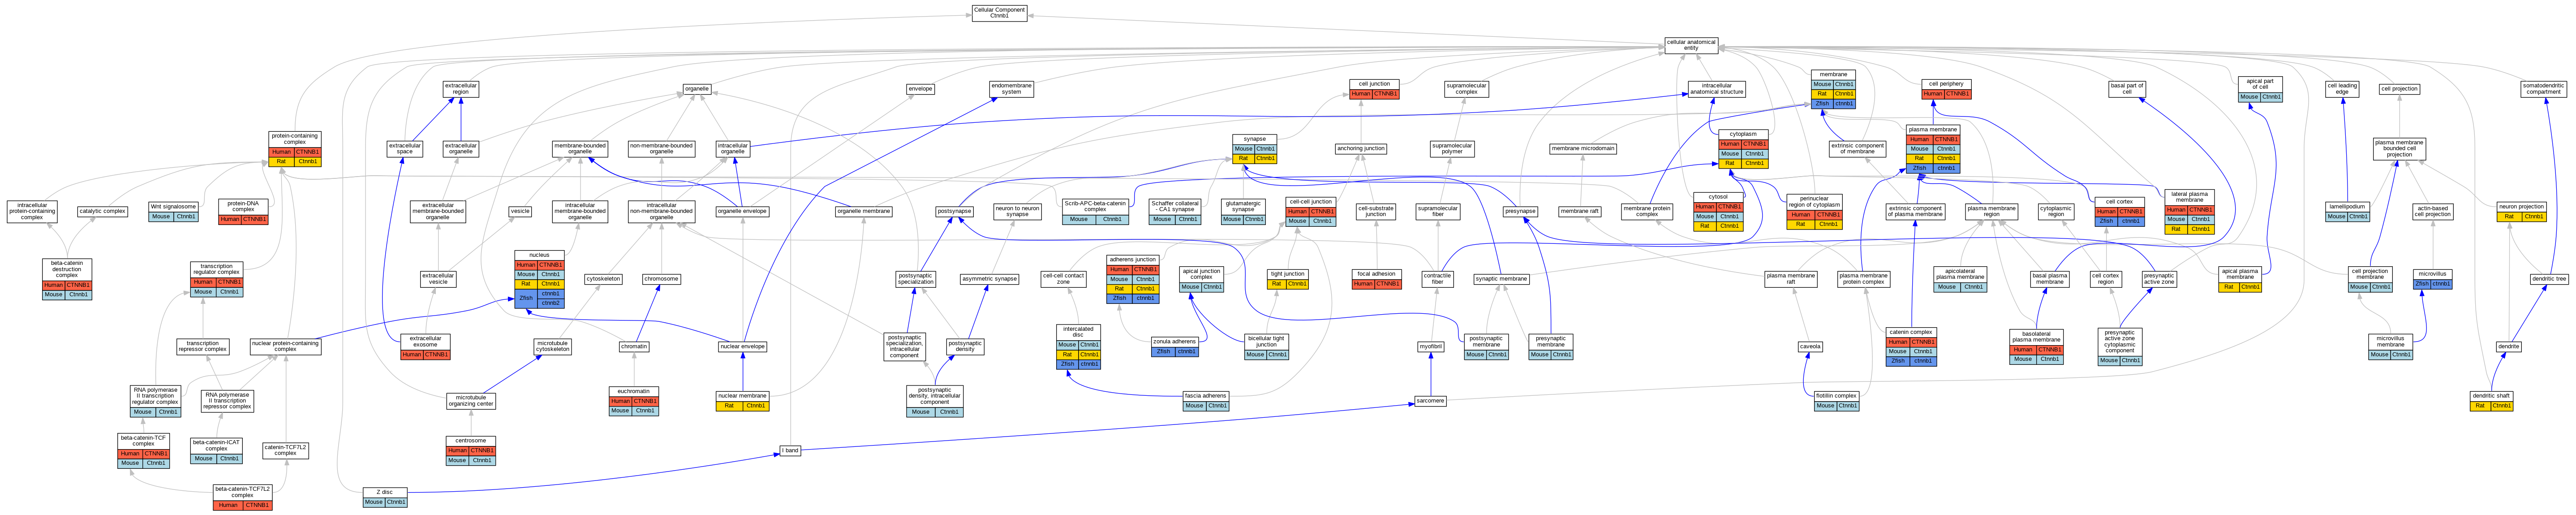Click the 'Cellular Component Ctnnb1' root node

[999, 13]
